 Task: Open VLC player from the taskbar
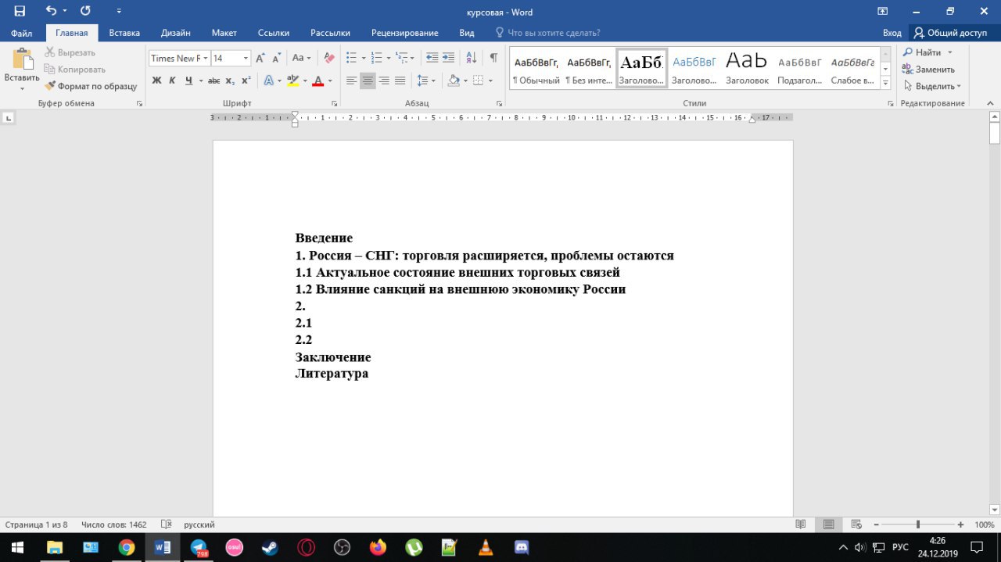(486, 548)
